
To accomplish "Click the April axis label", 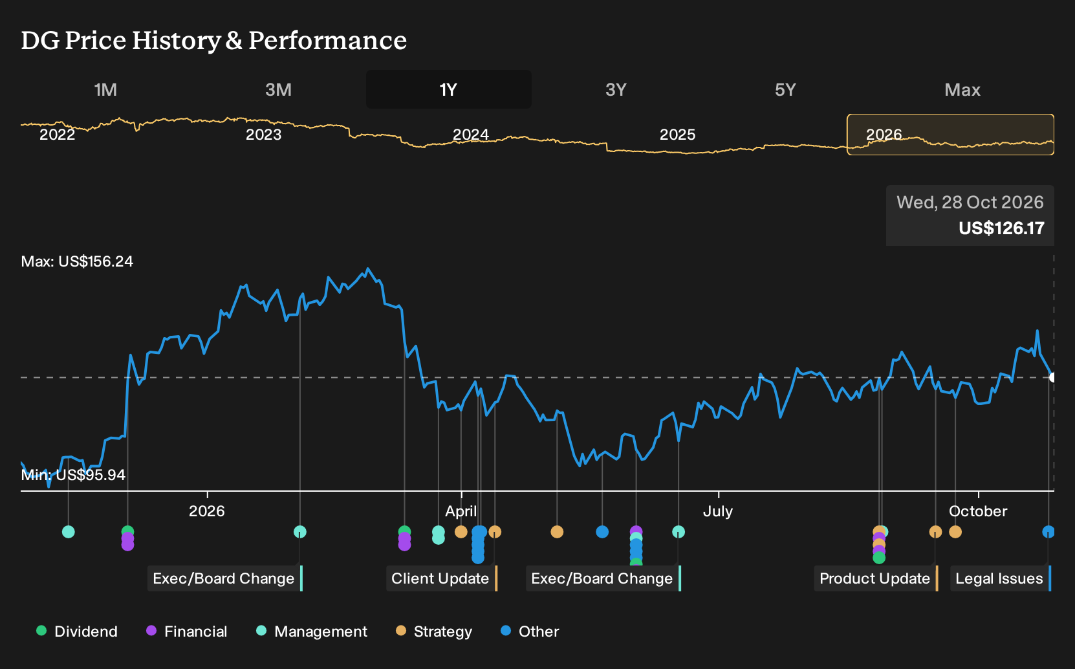I will pos(461,511).
